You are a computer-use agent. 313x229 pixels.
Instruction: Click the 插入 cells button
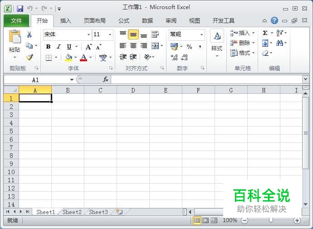[242, 33]
